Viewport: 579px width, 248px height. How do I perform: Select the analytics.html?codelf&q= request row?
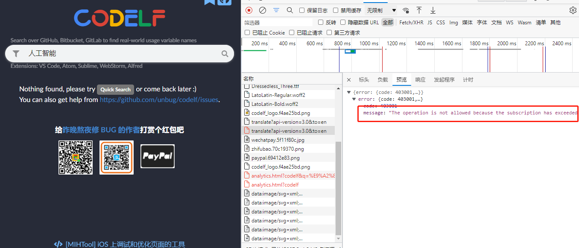tap(289, 175)
